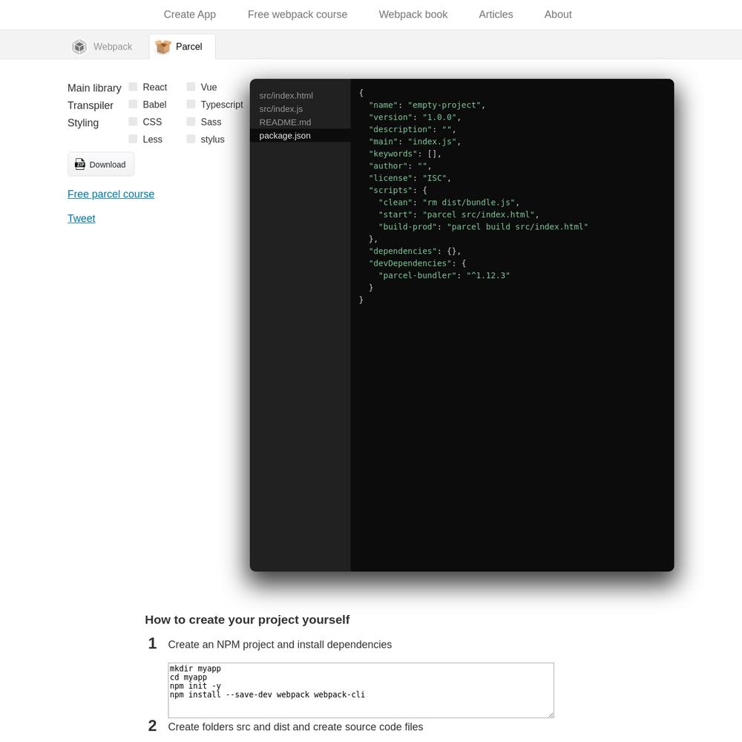Viewport: 742px width, 742px height.
Task: Click the "build-prod" script line
Action: coord(483,226)
